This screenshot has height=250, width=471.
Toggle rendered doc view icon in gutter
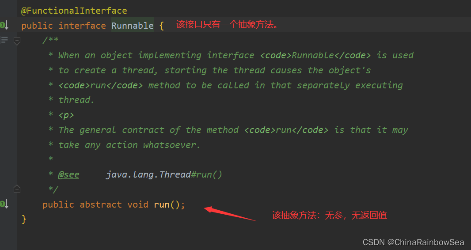pyautogui.click(x=4, y=40)
